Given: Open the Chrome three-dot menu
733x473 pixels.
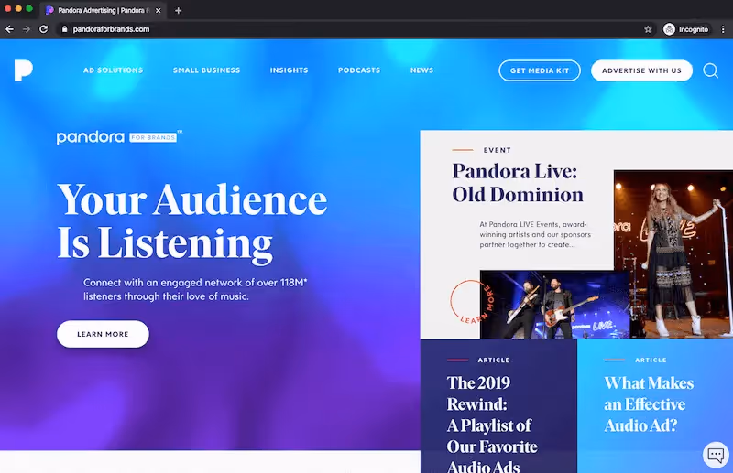Looking at the screenshot, I should pos(723,29).
